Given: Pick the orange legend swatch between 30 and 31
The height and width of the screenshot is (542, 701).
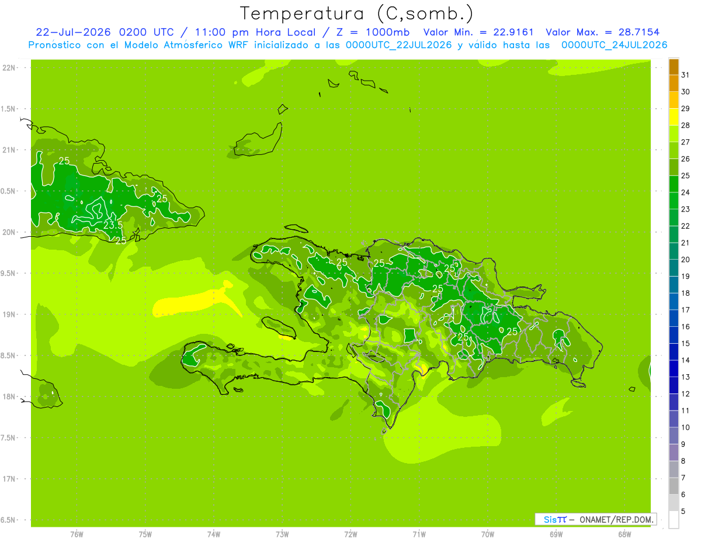Looking at the screenshot, I should 674,84.
